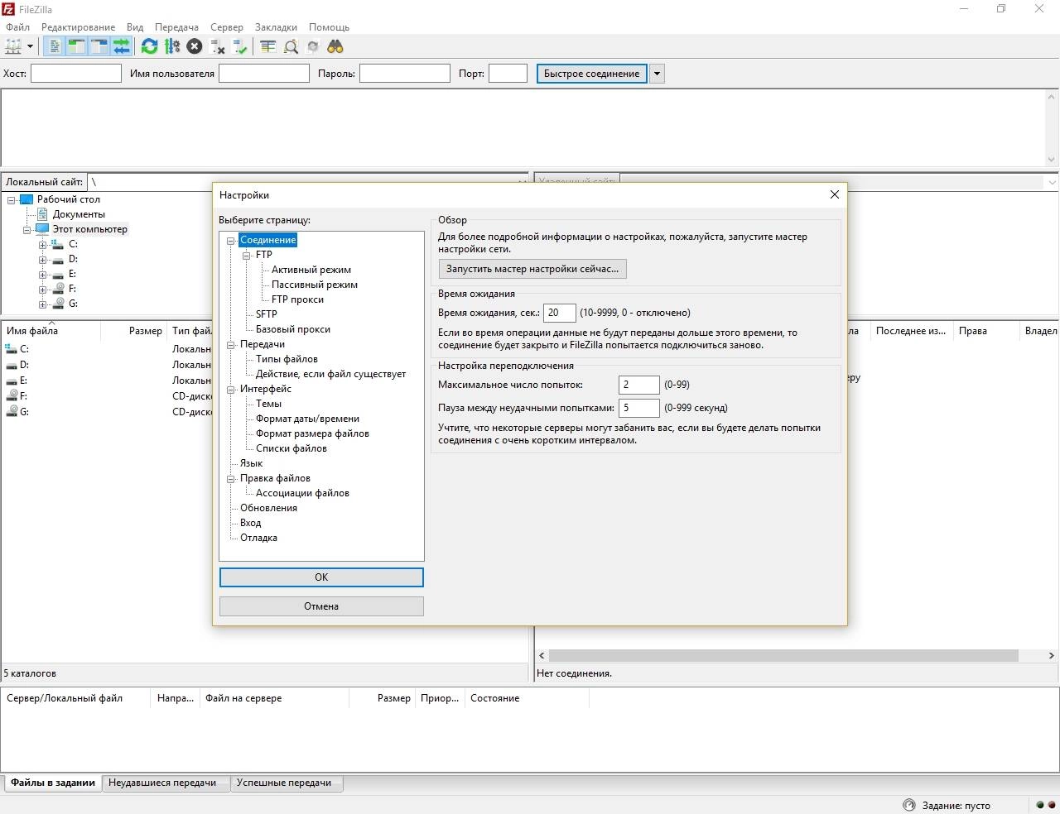Click the Порт input field
Image resolution: width=1060 pixels, height=814 pixels.
point(508,74)
